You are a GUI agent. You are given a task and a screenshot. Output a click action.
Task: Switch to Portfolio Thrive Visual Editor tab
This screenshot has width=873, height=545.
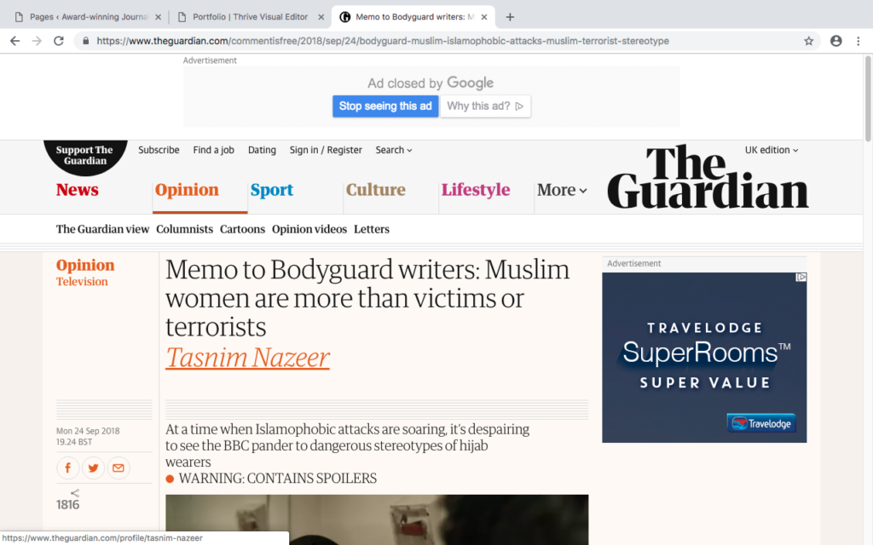[251, 17]
